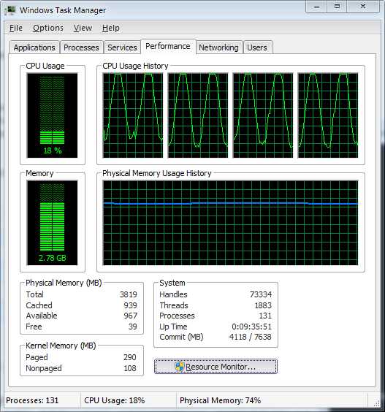Open the File menu
The image size is (385, 412).
click(x=16, y=28)
